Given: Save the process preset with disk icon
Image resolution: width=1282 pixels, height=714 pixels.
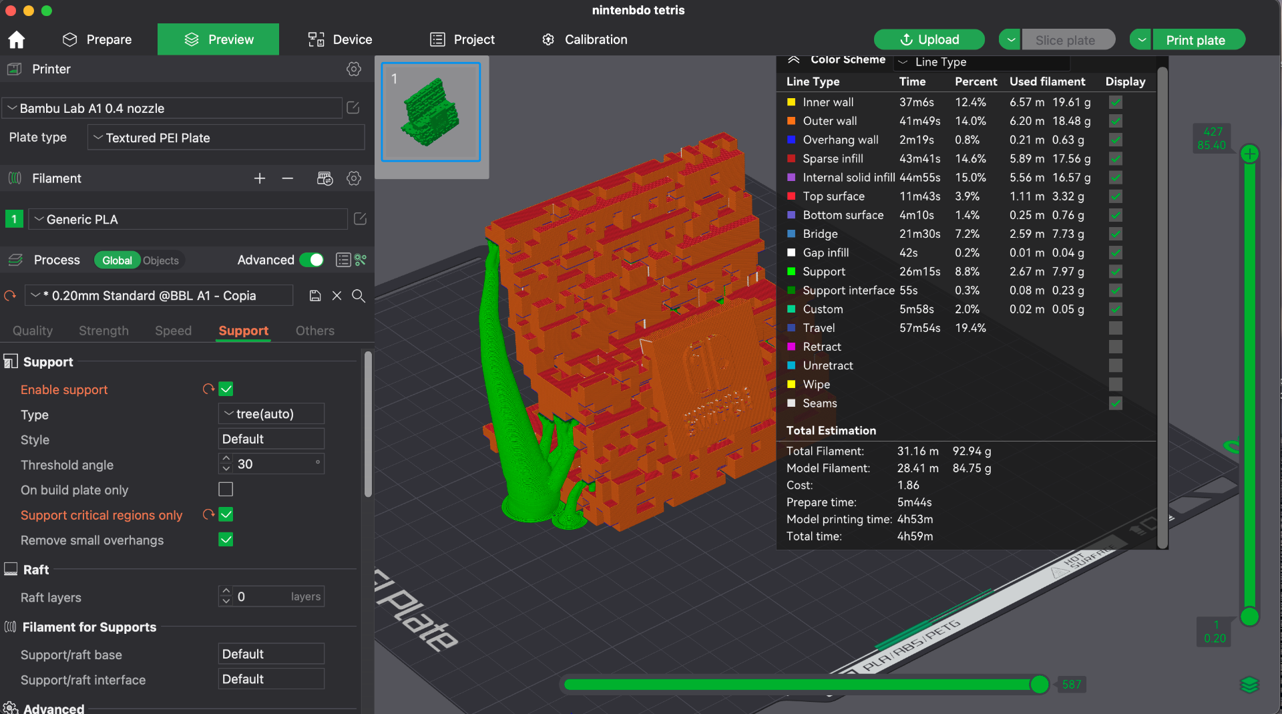Looking at the screenshot, I should click(x=315, y=296).
